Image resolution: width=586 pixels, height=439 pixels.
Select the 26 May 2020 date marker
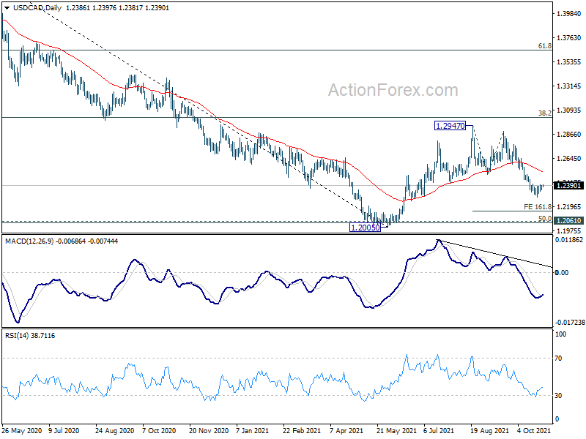pos(22,432)
